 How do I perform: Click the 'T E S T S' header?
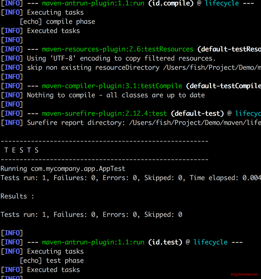click(22, 150)
